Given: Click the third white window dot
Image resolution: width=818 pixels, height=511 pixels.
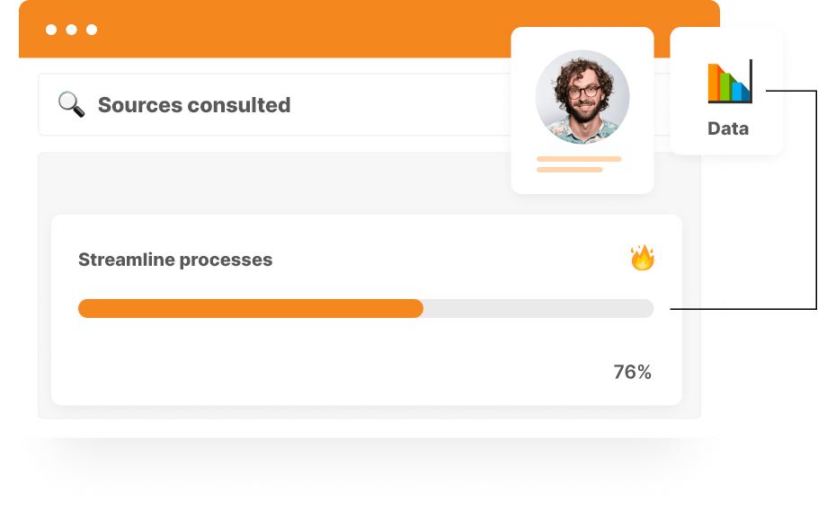Looking at the screenshot, I should [x=92, y=30].
